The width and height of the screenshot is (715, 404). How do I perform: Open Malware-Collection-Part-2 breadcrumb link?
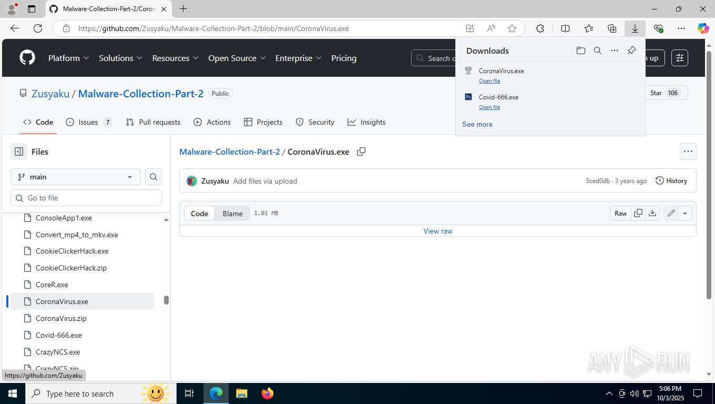[x=230, y=151]
